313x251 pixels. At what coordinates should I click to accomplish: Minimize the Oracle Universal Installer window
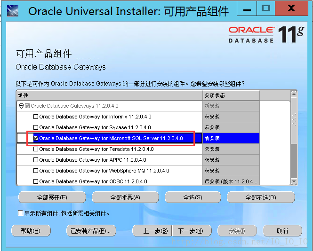pyautogui.click(x=247, y=9)
